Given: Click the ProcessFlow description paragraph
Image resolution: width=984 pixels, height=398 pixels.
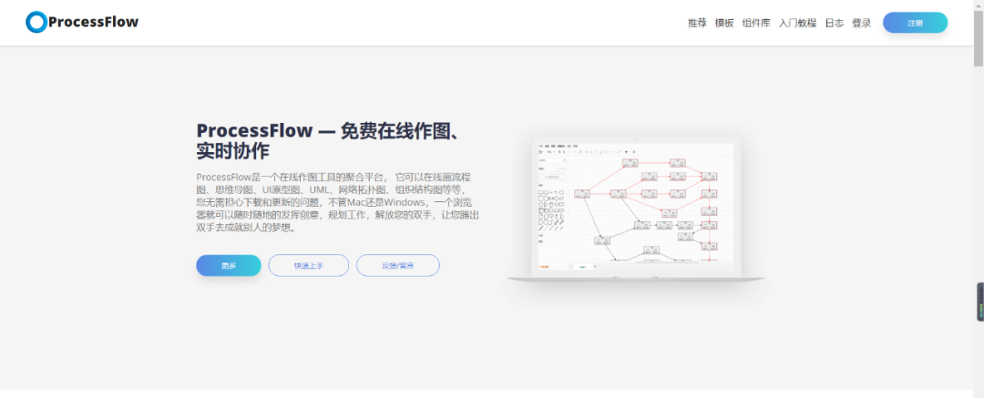Looking at the screenshot, I should click(338, 201).
